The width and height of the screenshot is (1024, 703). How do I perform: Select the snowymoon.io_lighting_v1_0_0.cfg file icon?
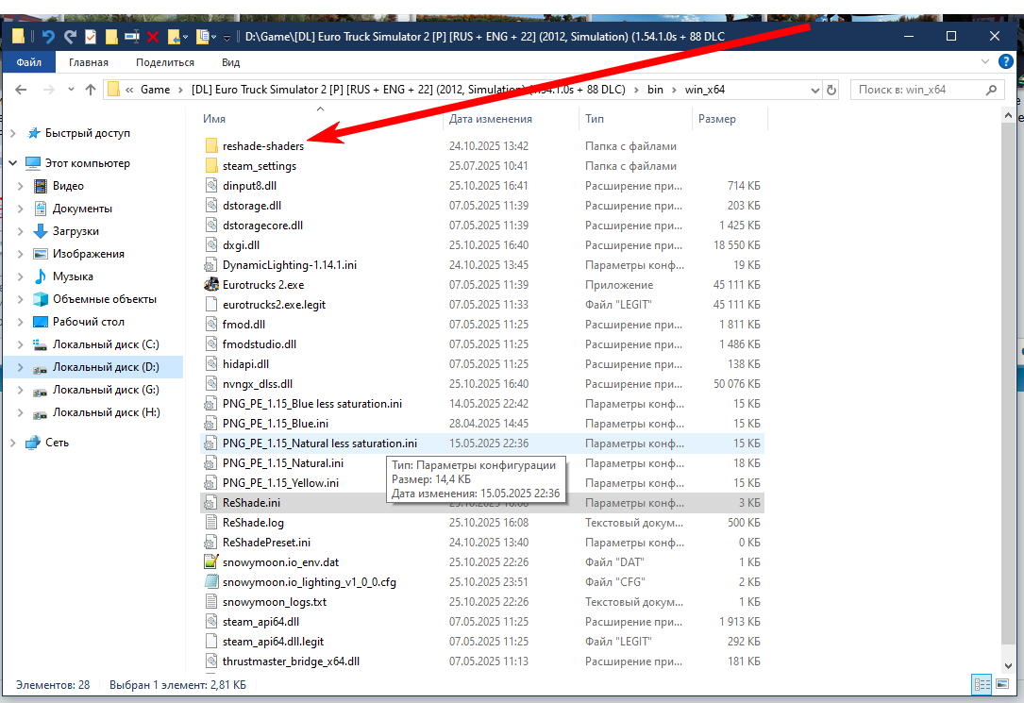tap(211, 581)
